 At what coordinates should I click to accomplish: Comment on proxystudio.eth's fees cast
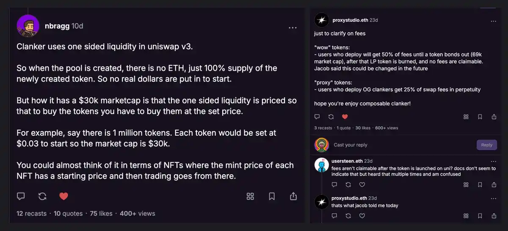coord(317,117)
